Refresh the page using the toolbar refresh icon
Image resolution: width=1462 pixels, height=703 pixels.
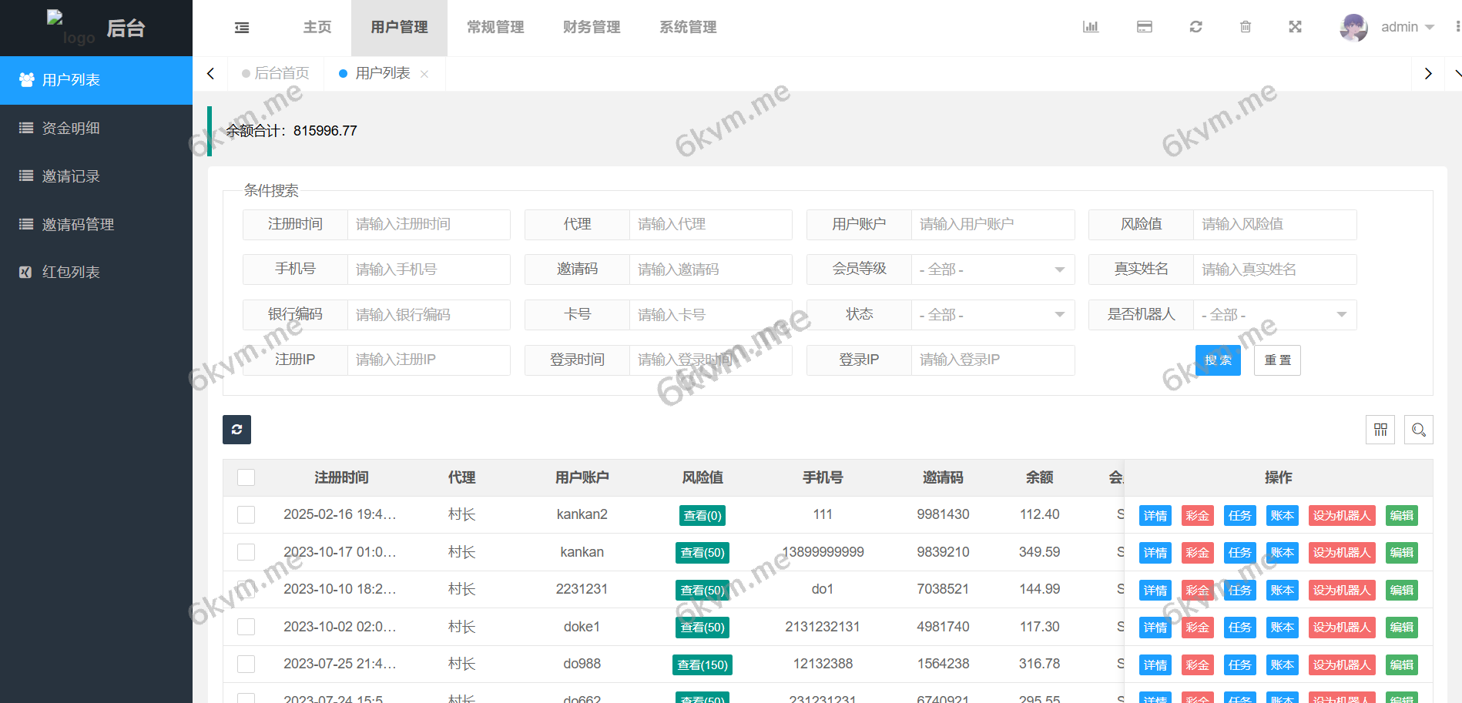(x=1195, y=27)
